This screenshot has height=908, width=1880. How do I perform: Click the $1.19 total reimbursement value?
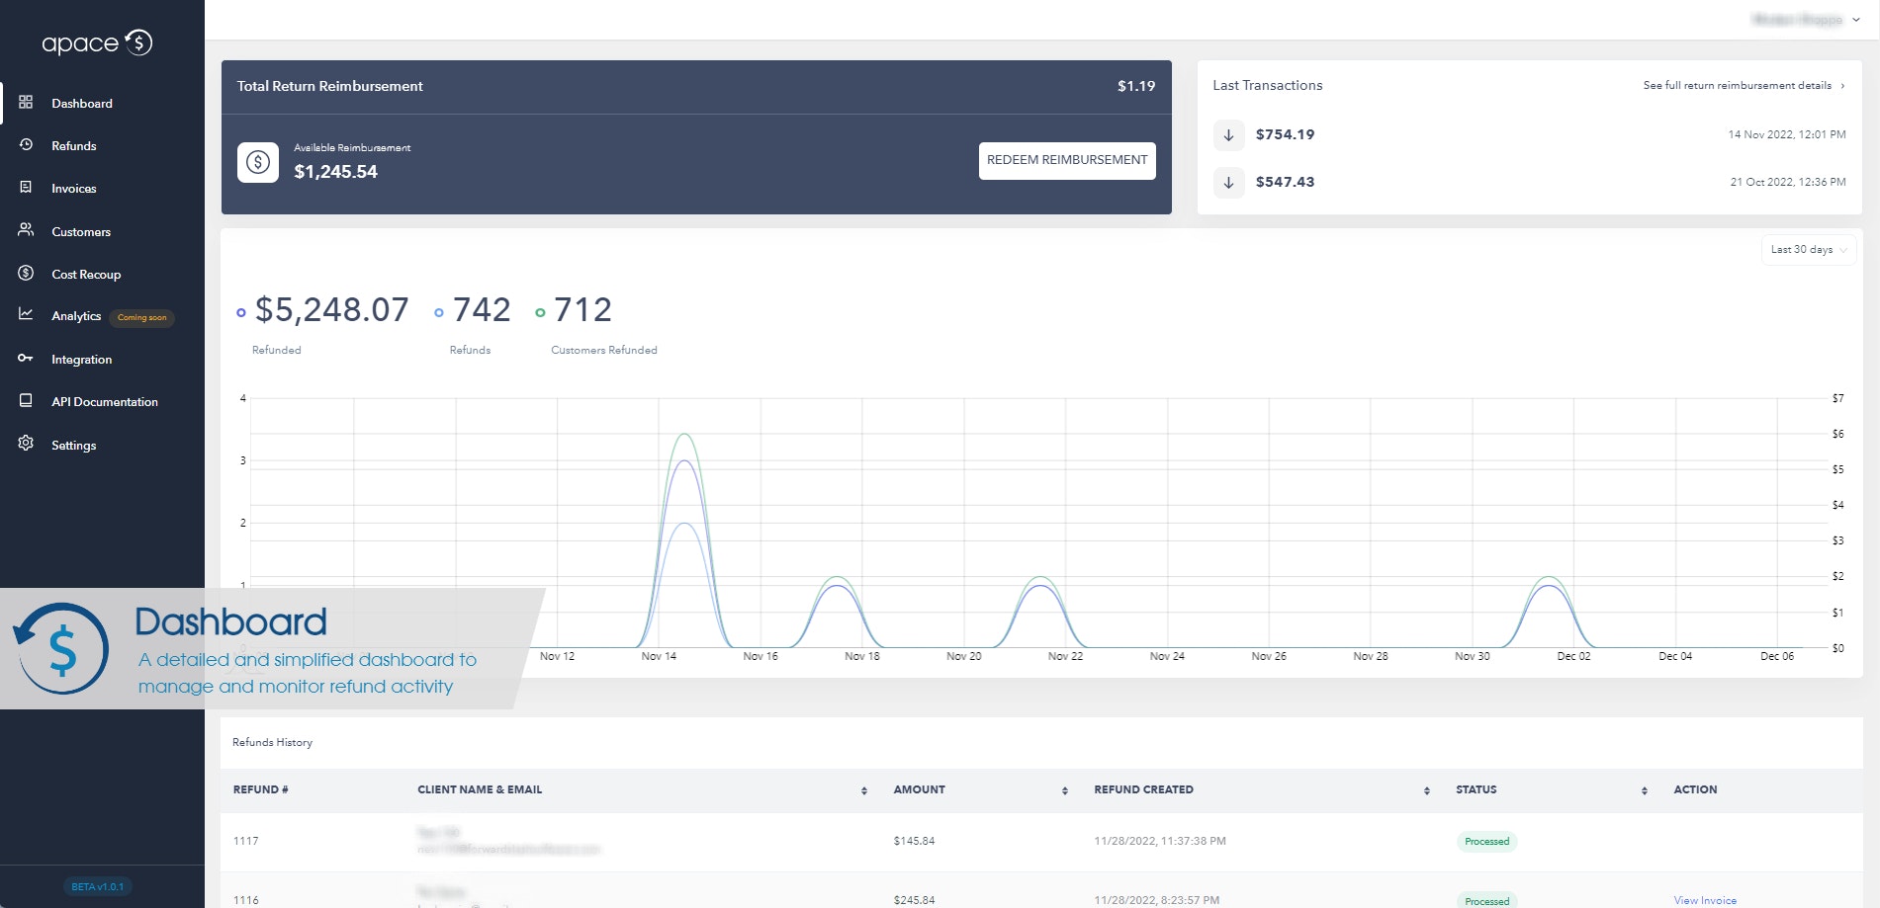point(1136,87)
